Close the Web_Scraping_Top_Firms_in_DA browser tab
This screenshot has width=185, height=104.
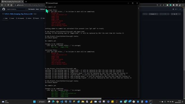(22, 2)
